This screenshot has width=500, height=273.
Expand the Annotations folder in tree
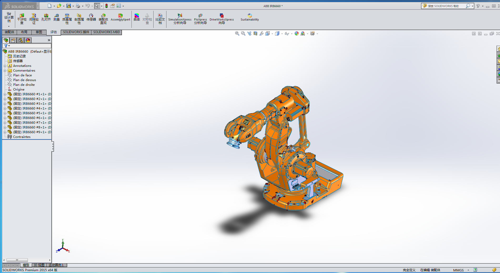(x=5, y=66)
